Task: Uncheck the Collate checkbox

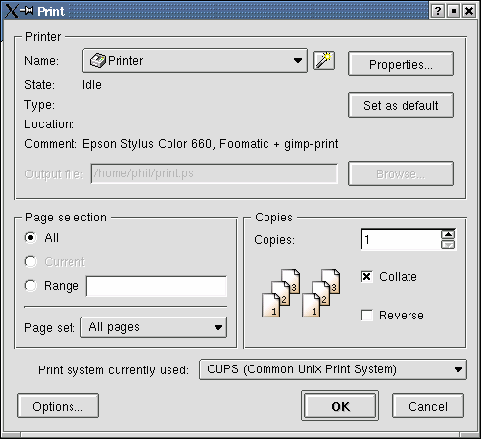Action: tap(366, 277)
